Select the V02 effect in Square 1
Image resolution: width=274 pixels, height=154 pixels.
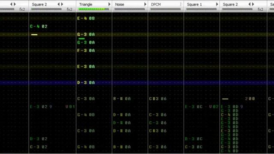coord(214,107)
